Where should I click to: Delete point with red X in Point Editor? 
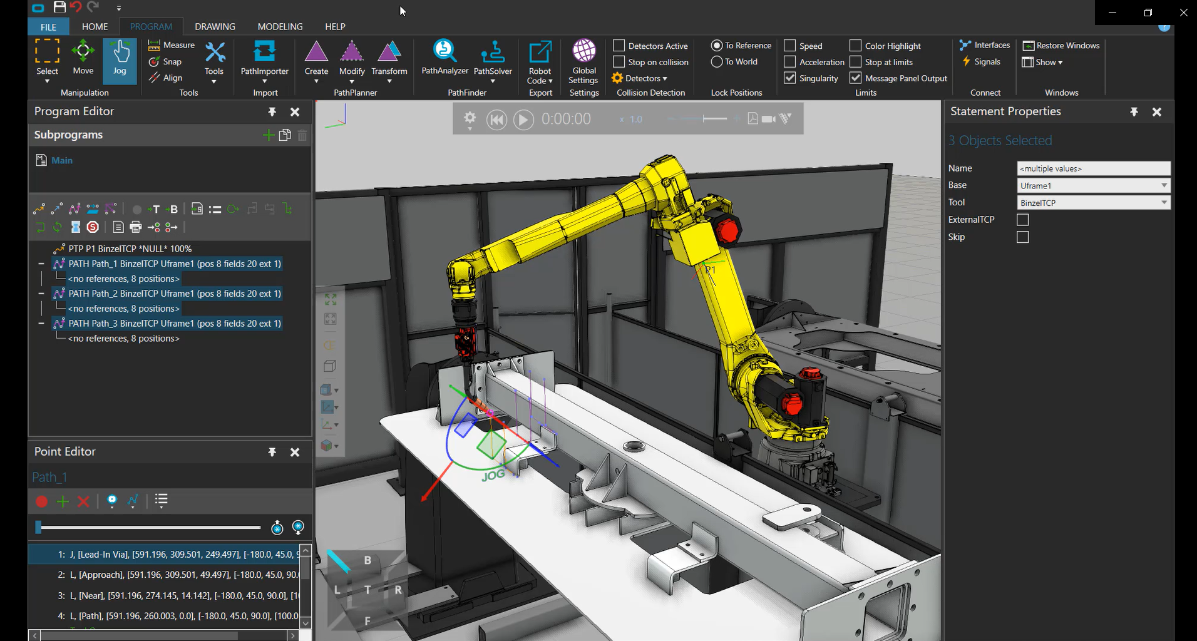(x=83, y=501)
